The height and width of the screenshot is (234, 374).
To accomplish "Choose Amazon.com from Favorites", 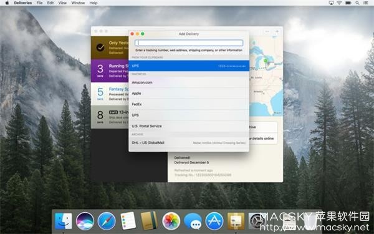I will (189, 82).
